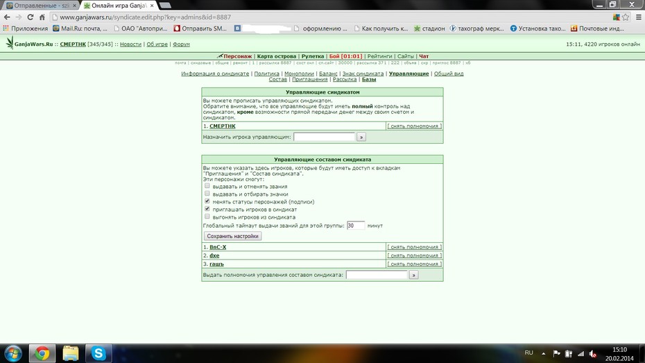Open Skype from the taskbar
The image size is (645, 363).
click(x=98, y=353)
